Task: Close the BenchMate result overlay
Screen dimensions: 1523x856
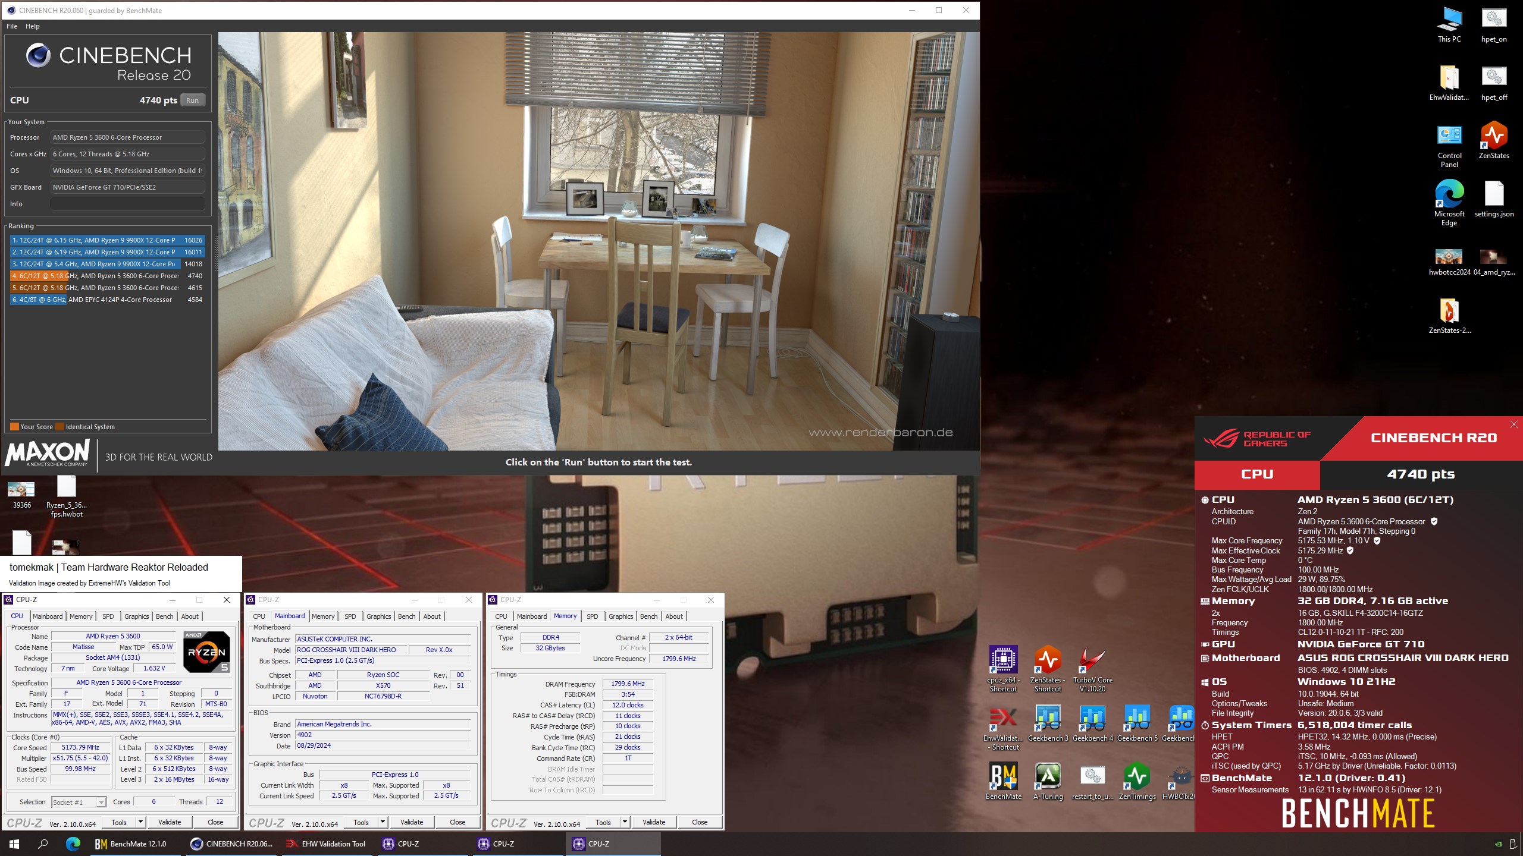Action: coord(1514,424)
